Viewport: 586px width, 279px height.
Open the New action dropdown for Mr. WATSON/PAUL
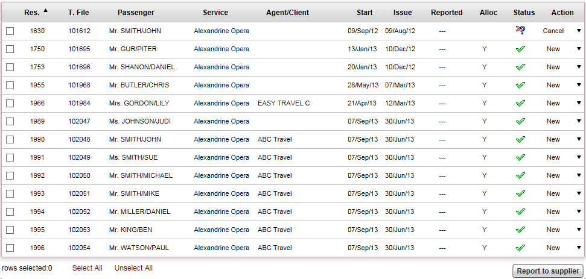[x=579, y=248]
